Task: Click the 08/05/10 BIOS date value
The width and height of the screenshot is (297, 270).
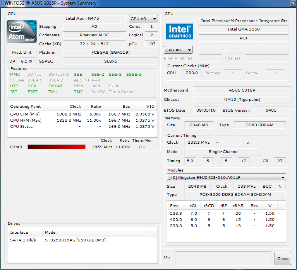Action: coord(206,110)
